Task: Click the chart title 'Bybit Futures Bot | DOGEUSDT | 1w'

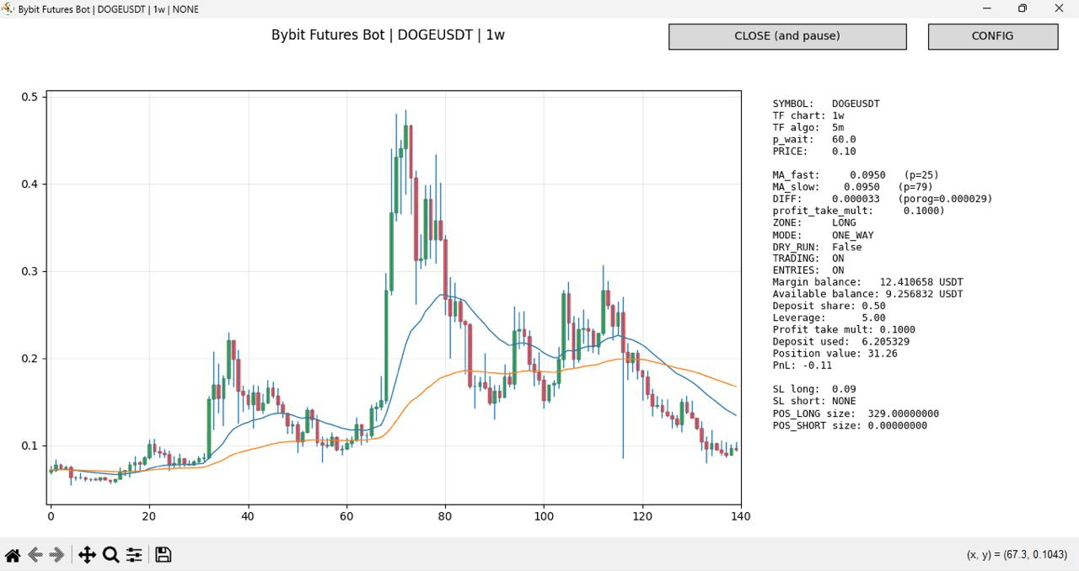Action: [388, 35]
